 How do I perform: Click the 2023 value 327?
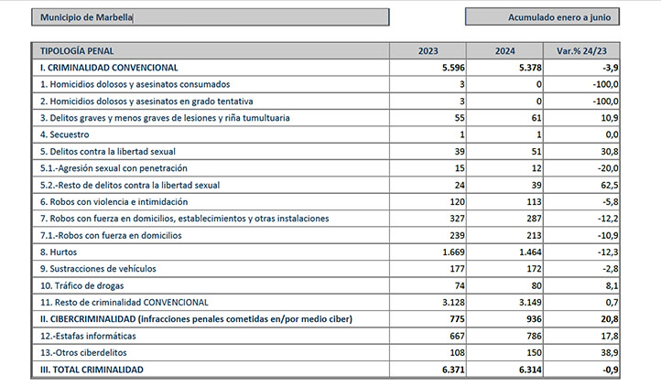pos(458,219)
